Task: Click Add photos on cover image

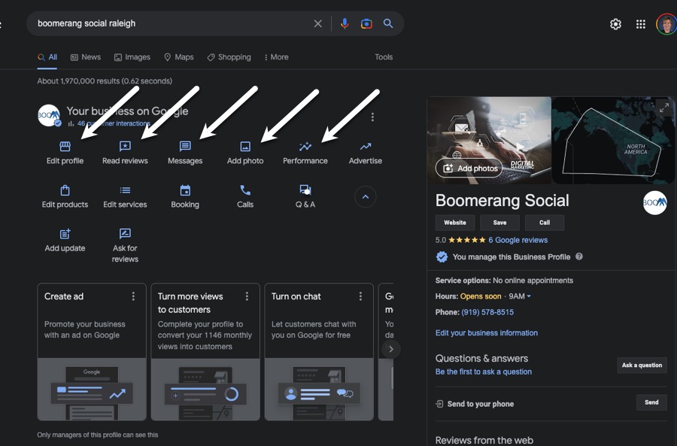Action: [x=469, y=168]
